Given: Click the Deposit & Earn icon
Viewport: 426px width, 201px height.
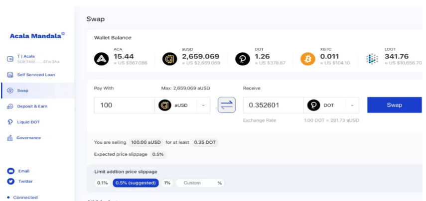Looking at the screenshot, I should (10, 106).
